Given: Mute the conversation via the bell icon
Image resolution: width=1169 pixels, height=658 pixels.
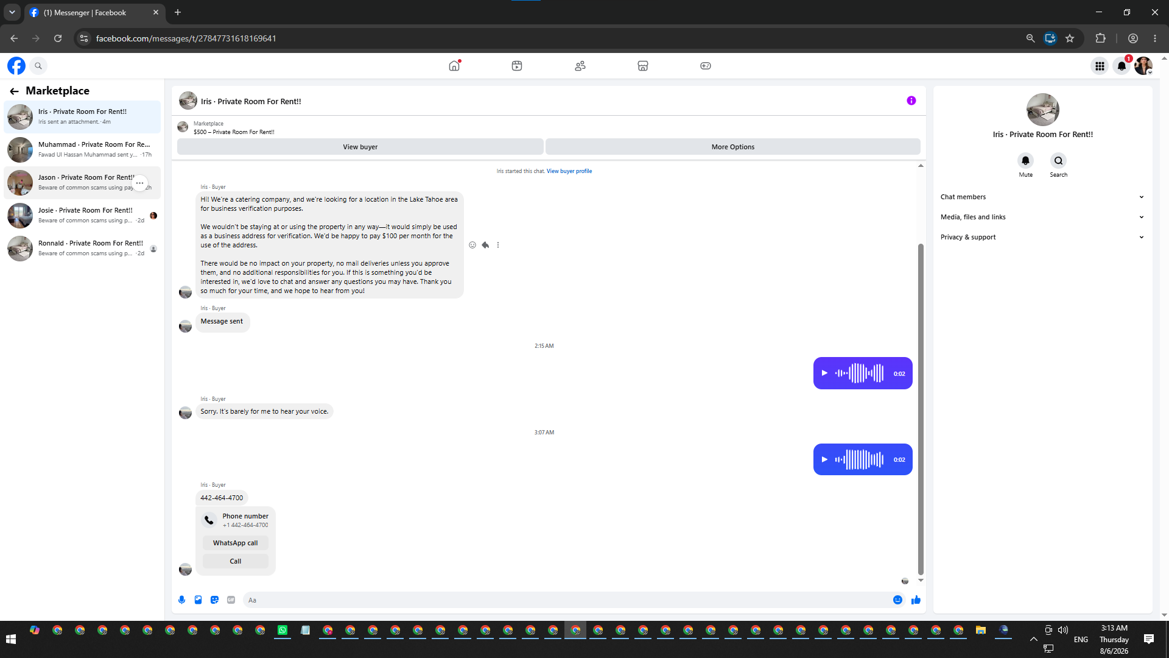Looking at the screenshot, I should pyautogui.click(x=1026, y=161).
